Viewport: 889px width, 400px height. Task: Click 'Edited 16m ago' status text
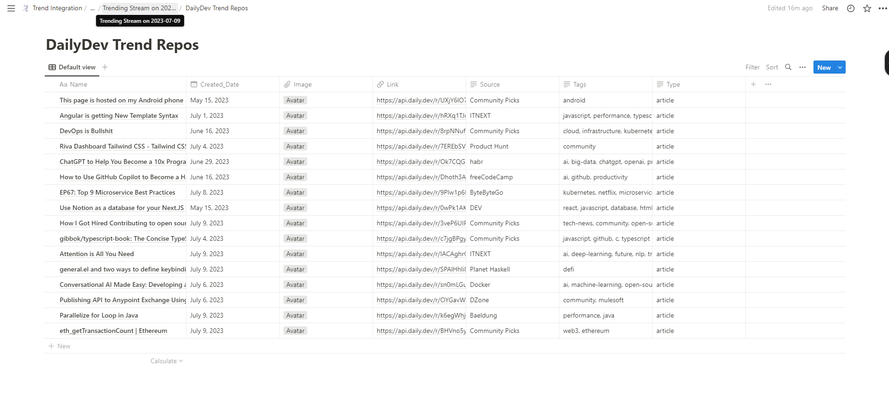[x=790, y=8]
